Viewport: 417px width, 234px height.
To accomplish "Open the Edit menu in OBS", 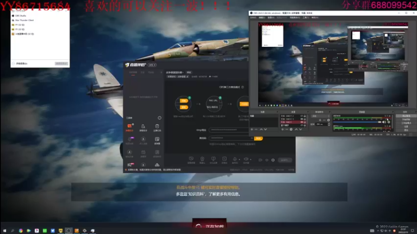I will [262, 18].
